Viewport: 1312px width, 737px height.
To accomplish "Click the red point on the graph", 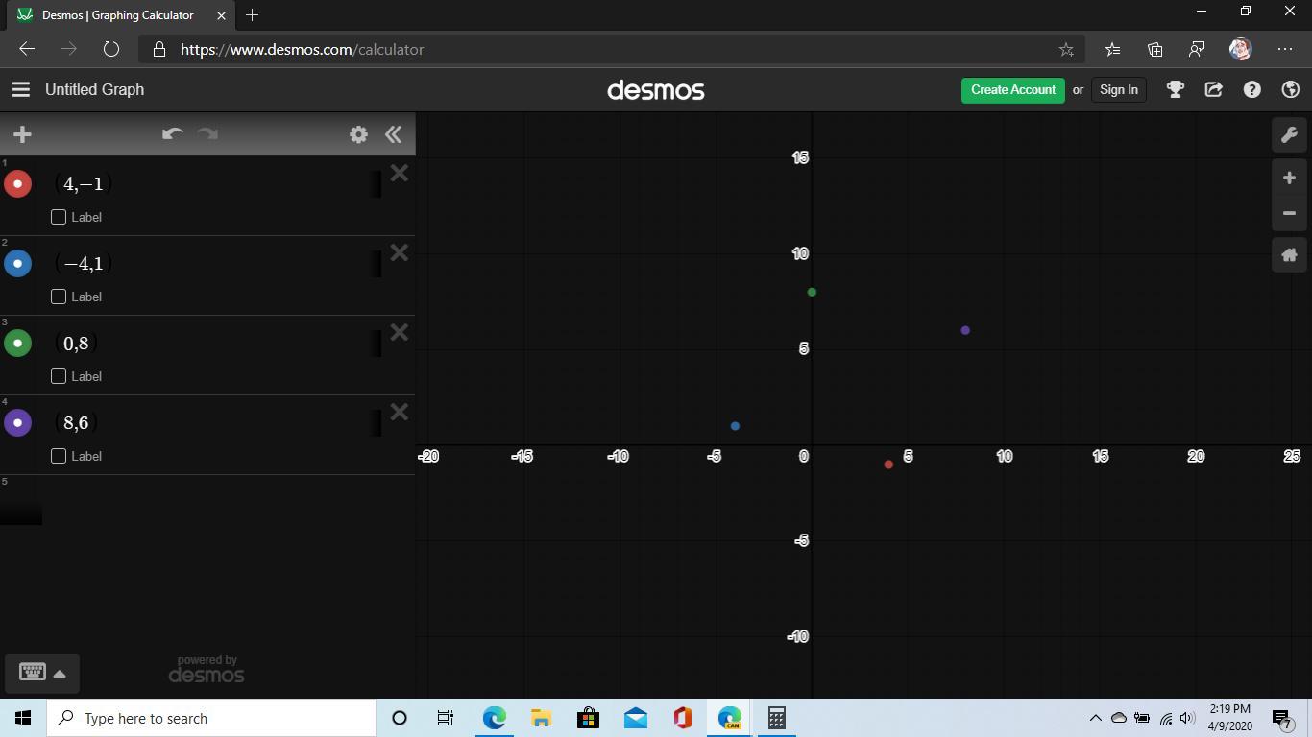I will (x=888, y=464).
